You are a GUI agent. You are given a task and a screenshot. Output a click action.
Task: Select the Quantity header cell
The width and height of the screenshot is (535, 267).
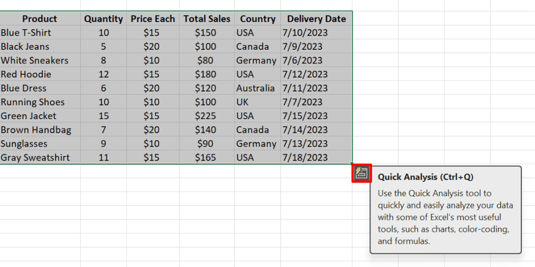103,19
